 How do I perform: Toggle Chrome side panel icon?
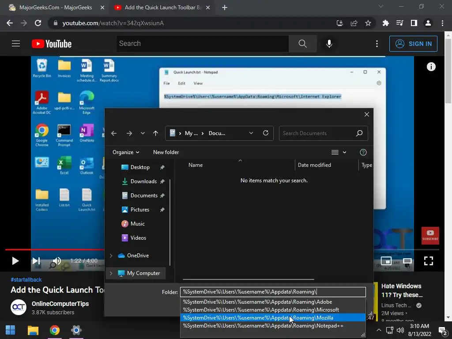coord(414,23)
